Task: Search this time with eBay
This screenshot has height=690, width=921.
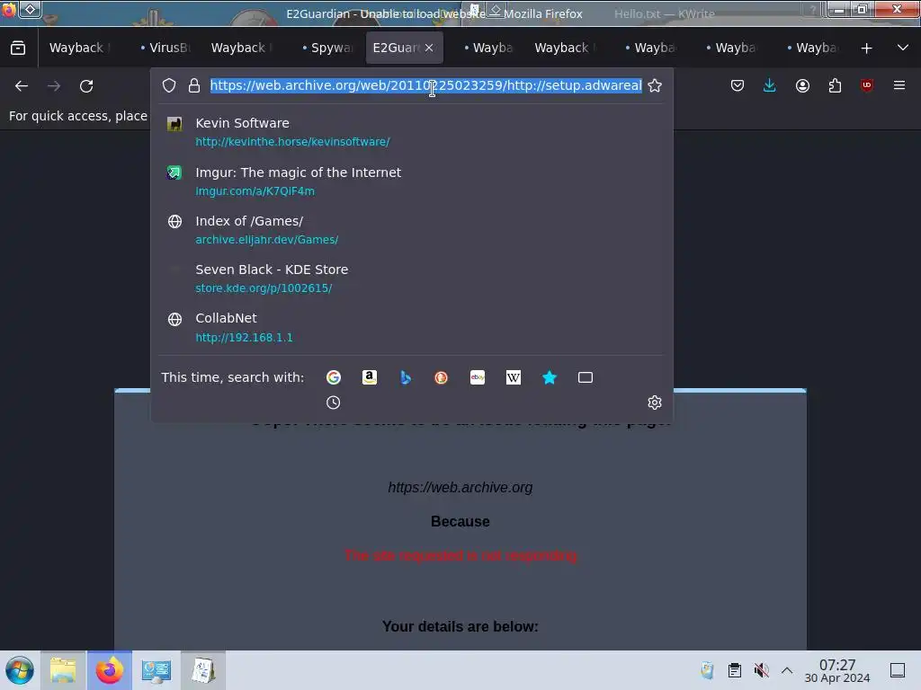Action: [x=478, y=377]
